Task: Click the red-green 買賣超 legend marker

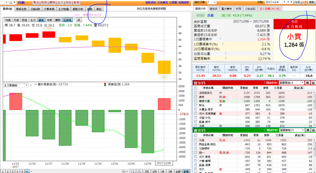Action: click(x=105, y=85)
